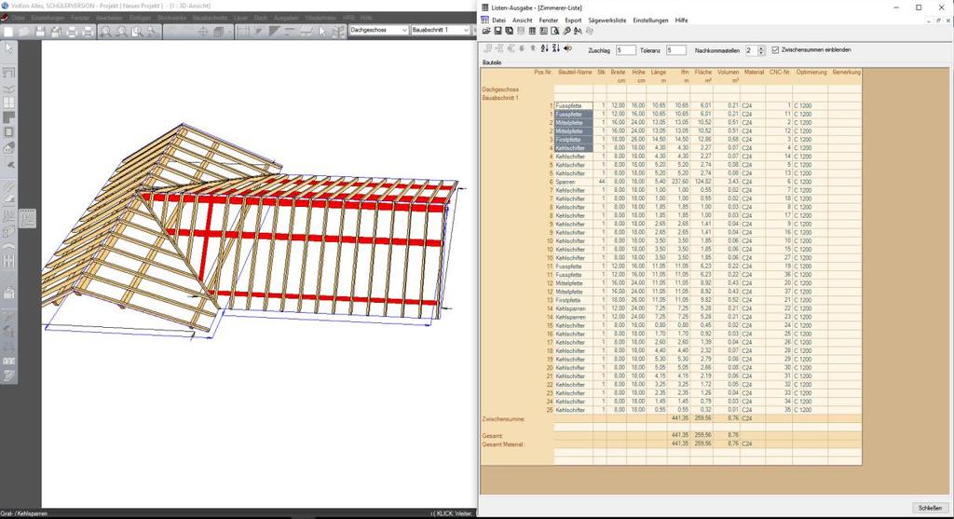Sort list ascending with A-Z icon
The height and width of the screenshot is (519, 954).
click(x=544, y=48)
